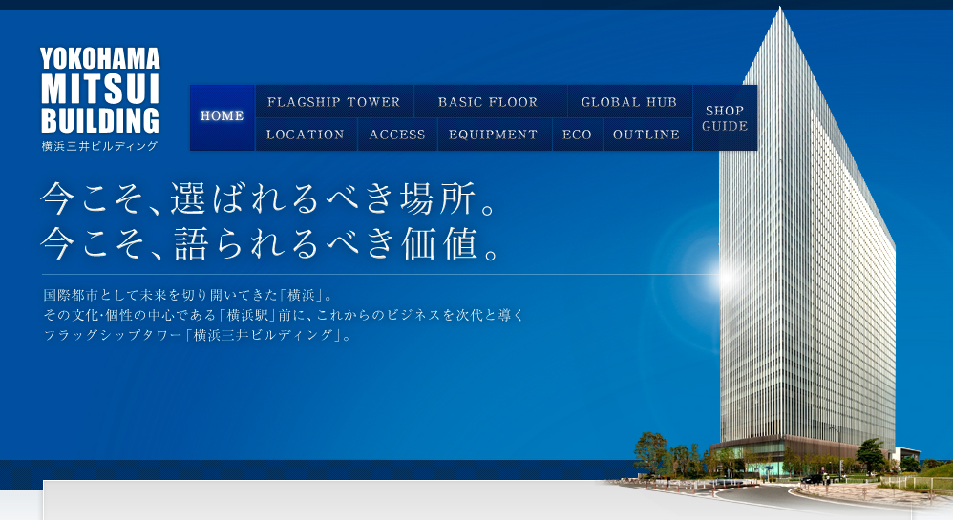This screenshot has width=953, height=520.
Task: Navigate to the LOCATION page
Action: (x=306, y=135)
